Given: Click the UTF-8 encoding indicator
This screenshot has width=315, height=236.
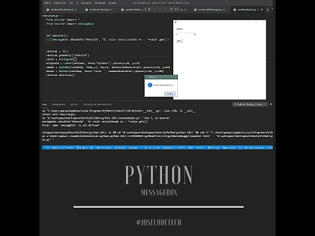Looking at the screenshot, I should click(181, 148).
